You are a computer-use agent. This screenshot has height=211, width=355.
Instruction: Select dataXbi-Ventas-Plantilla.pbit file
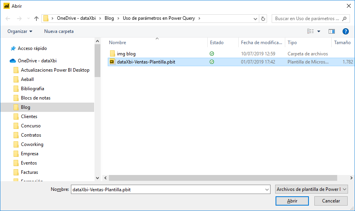[x=146, y=62]
